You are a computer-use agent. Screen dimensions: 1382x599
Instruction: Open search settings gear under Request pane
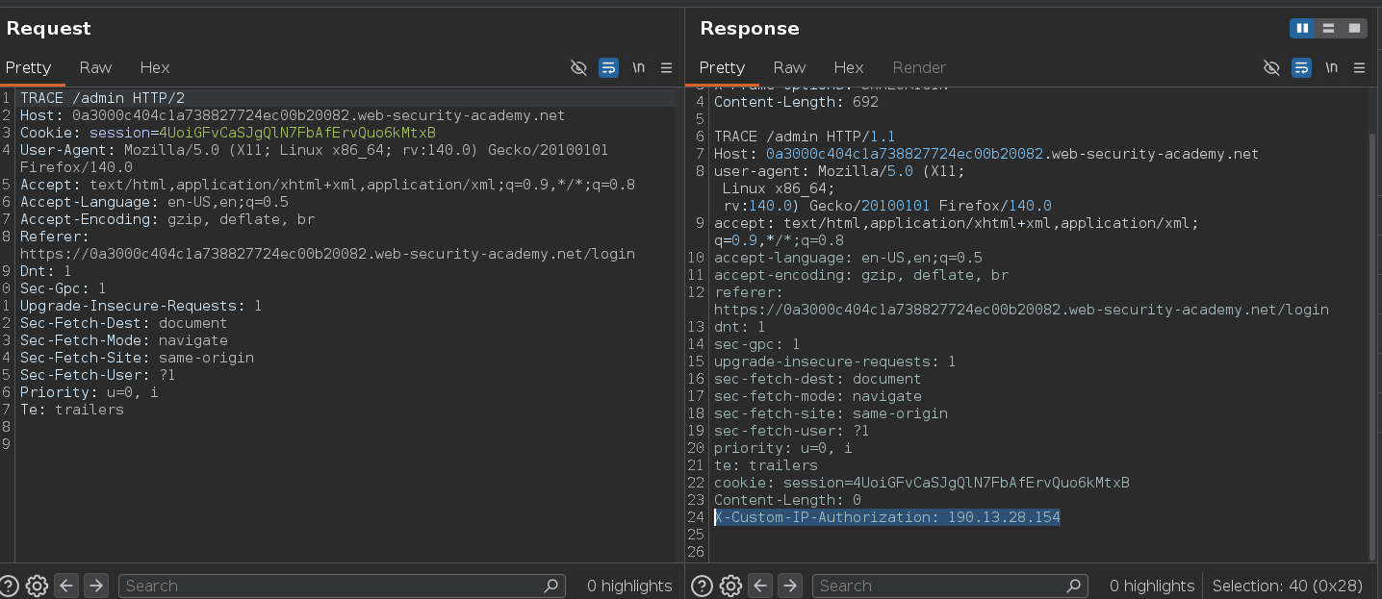click(x=37, y=586)
